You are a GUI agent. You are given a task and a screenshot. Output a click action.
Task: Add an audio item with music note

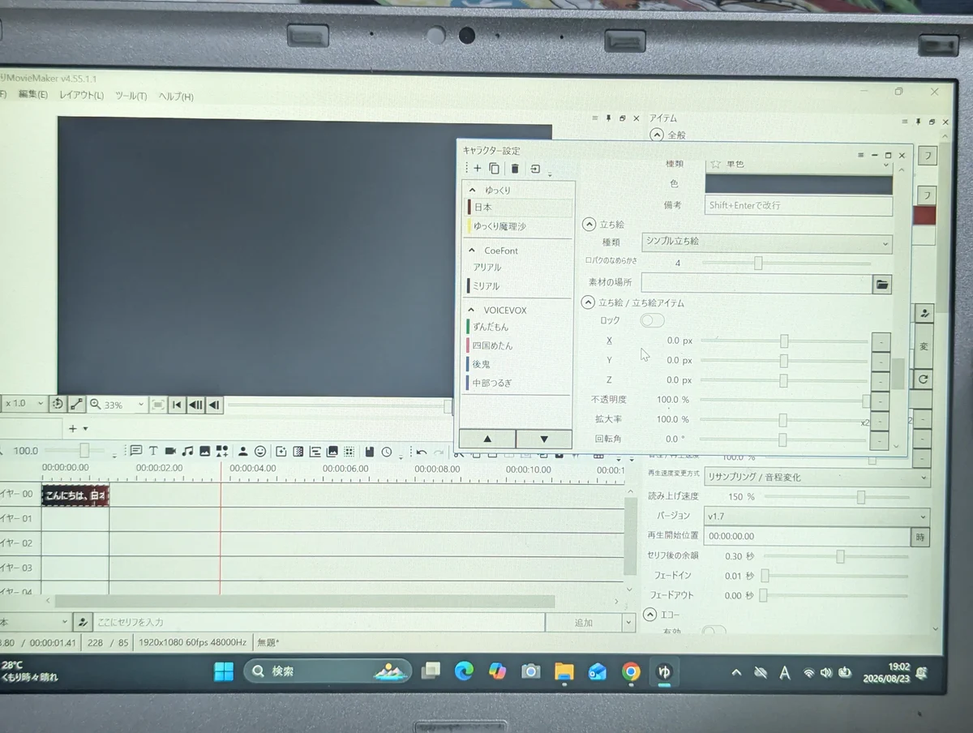(x=187, y=451)
